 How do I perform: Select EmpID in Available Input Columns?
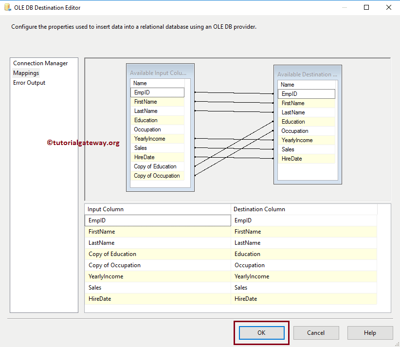(157, 92)
